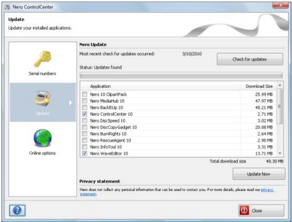The image size is (292, 222).
Task: Click the 13.71 MB size cell
Action: pyautogui.click(x=264, y=154)
